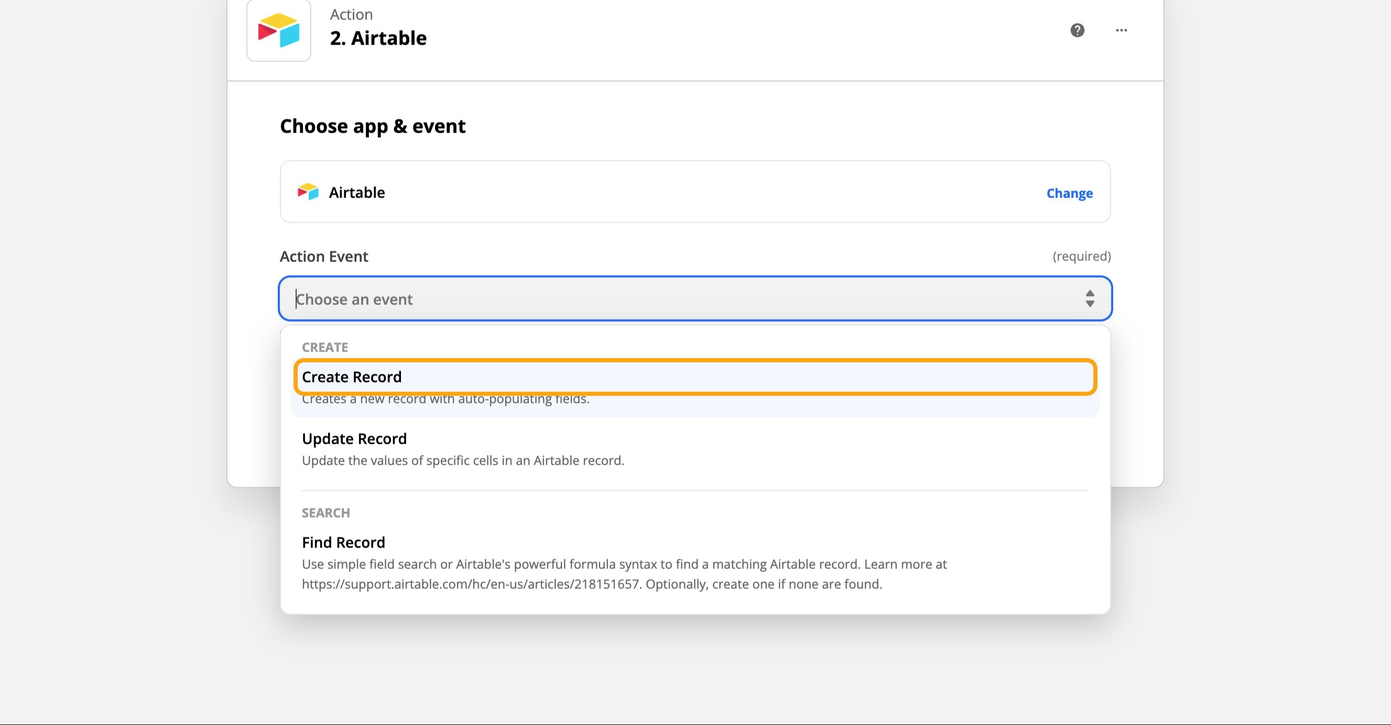Click the 'Creates a new record' description
1391x725 pixels.
[445, 401]
